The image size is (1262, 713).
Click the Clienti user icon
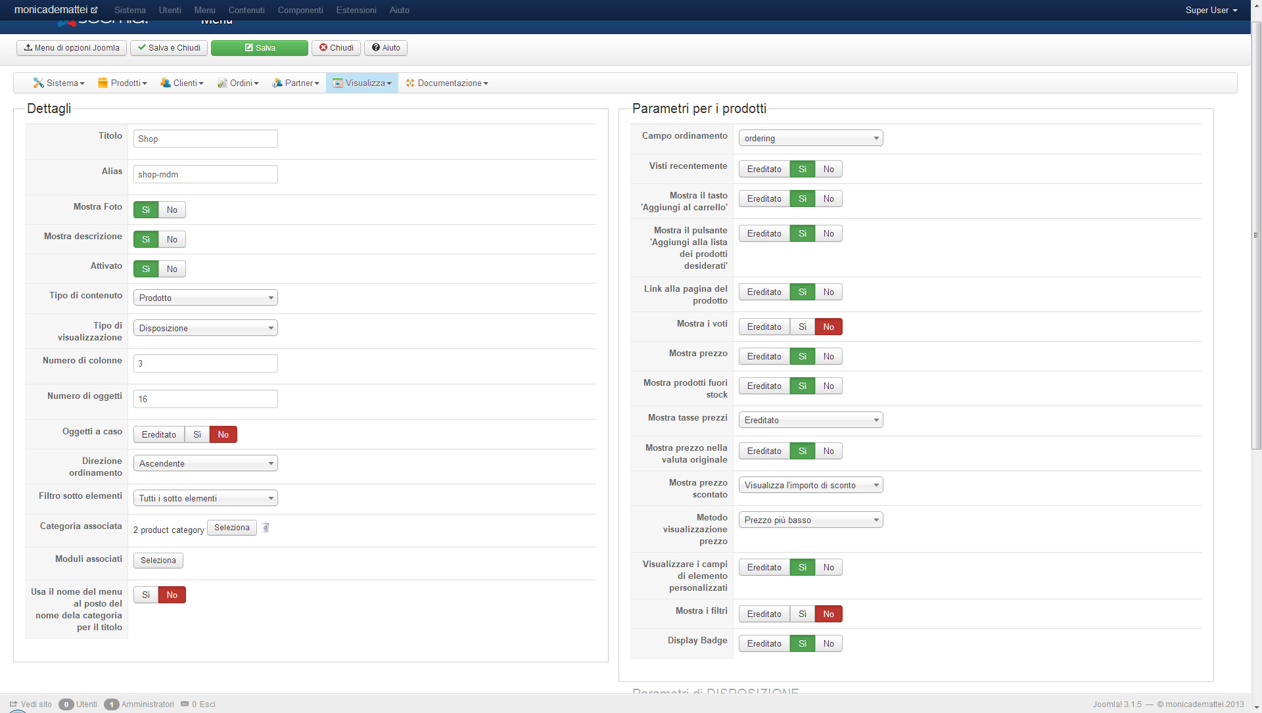tap(166, 83)
